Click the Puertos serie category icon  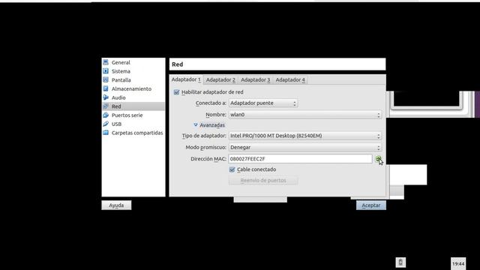point(106,115)
